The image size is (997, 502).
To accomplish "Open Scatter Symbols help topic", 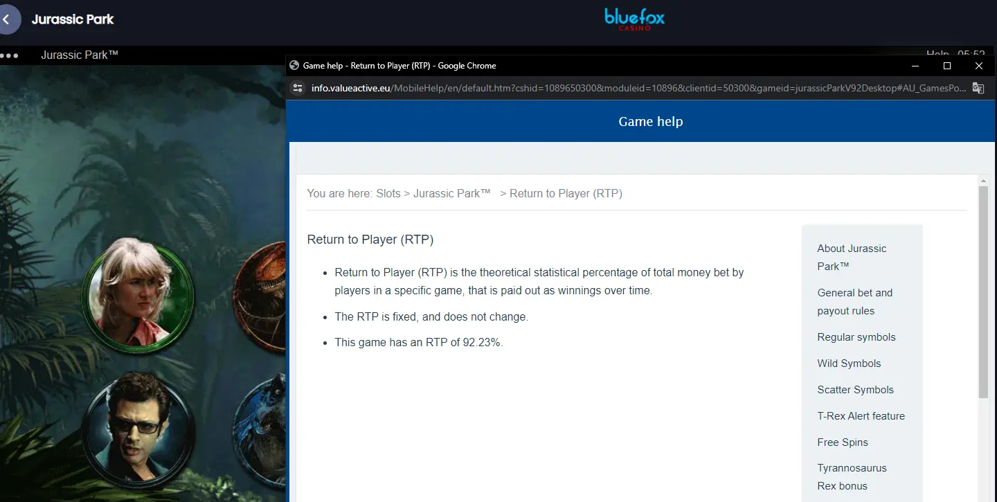I will point(855,390).
